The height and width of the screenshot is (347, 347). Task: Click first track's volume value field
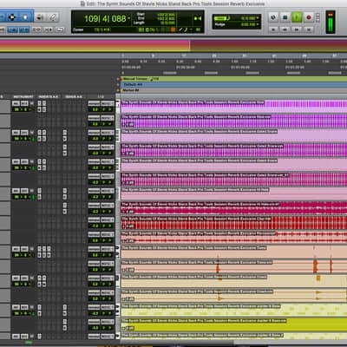point(95,109)
